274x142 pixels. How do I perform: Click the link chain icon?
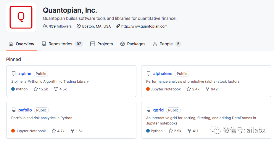coord(118,26)
